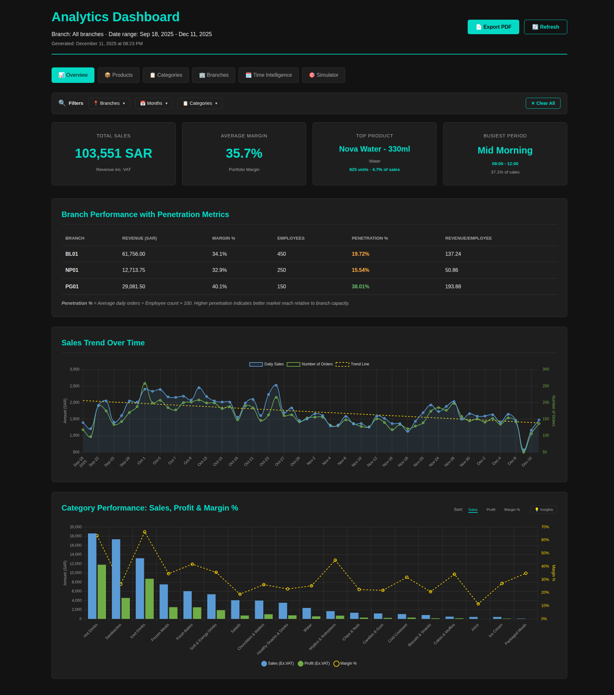Sort categories by Profit
Screen dimensions: 614x695
pyautogui.click(x=491, y=509)
